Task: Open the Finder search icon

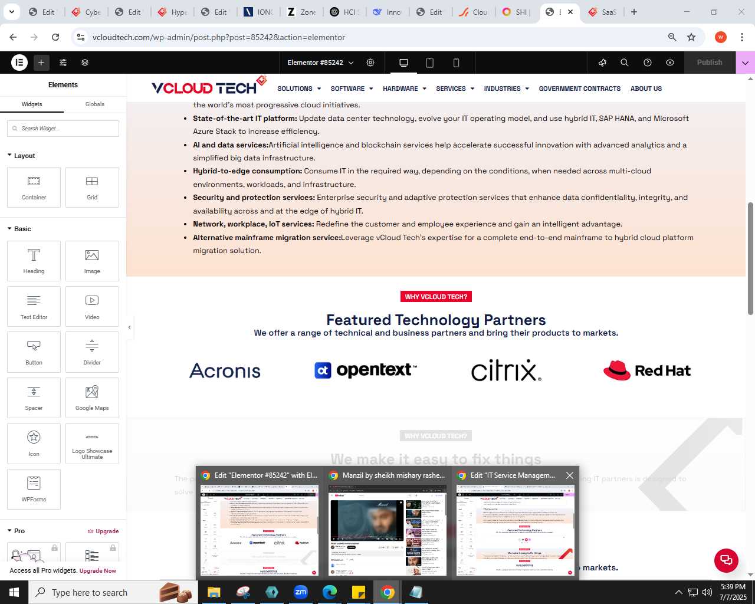Action: coord(625,63)
